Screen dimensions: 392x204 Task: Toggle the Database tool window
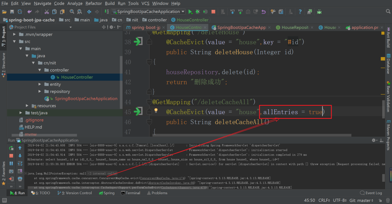click(x=388, y=64)
